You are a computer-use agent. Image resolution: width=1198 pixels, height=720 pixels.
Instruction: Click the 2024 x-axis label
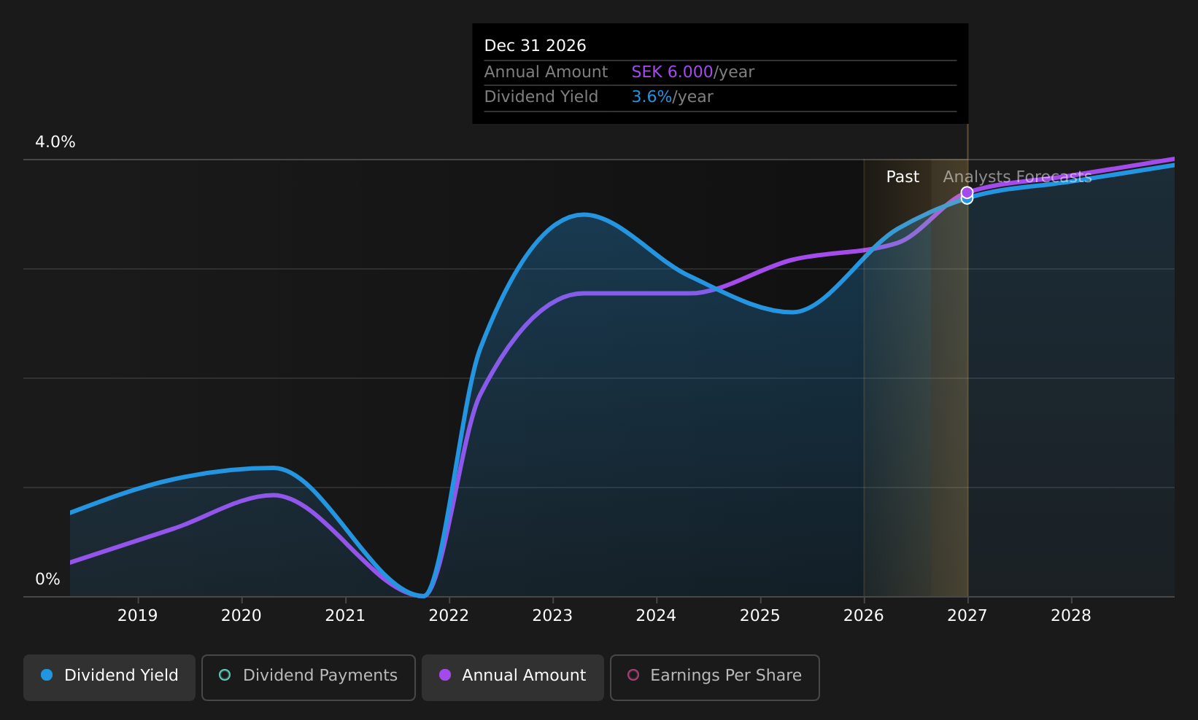[x=656, y=616]
